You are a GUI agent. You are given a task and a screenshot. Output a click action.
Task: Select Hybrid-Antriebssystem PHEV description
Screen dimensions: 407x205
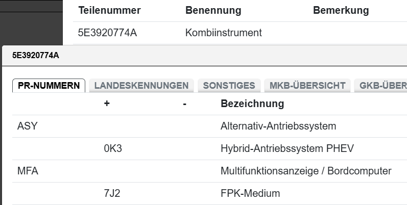click(x=287, y=148)
